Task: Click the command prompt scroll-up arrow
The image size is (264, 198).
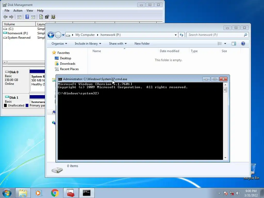Action: click(x=225, y=85)
